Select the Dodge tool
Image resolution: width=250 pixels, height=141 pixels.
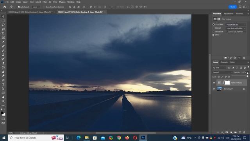point(3,76)
